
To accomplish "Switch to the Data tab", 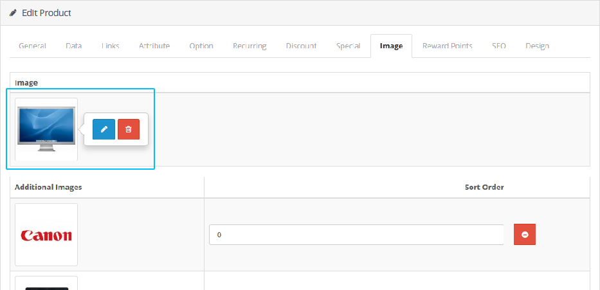I will 73,46.
